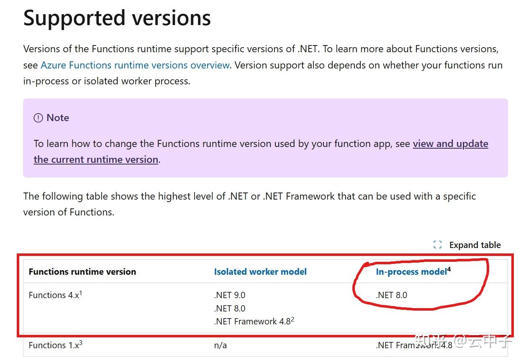This screenshot has width=526, height=362.
Task: Select the Supported versions heading
Action: click(x=117, y=18)
